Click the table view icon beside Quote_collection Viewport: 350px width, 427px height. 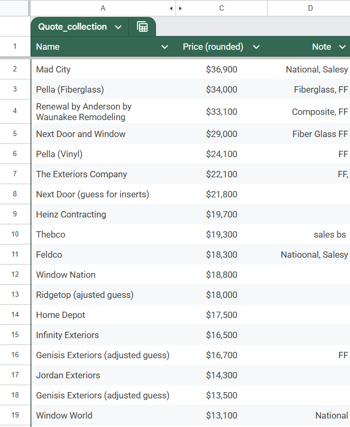142,27
